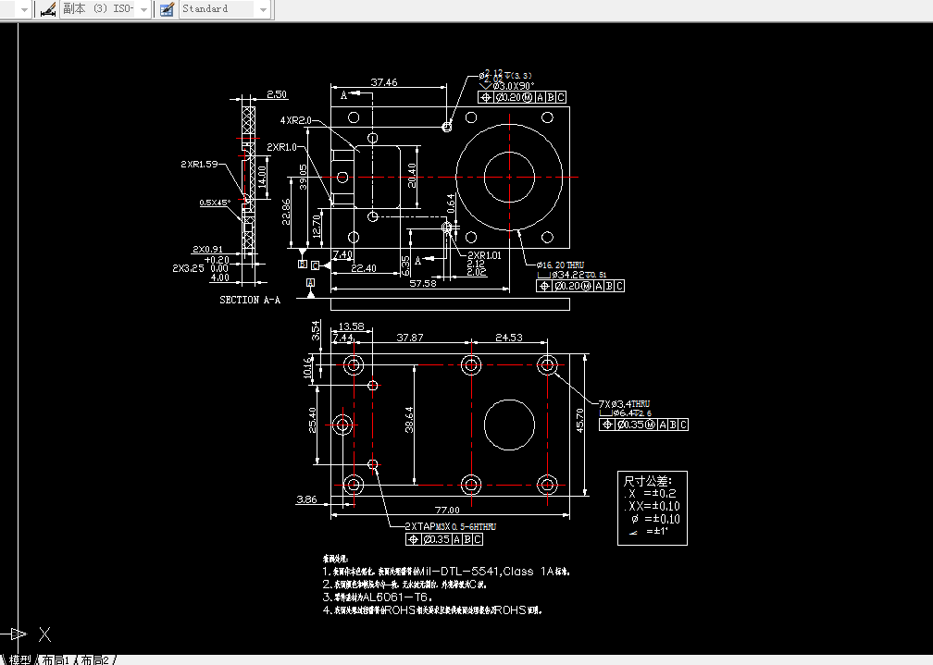Select the 10.16 vertical dimension
The height and width of the screenshot is (665, 933).
tap(307, 367)
